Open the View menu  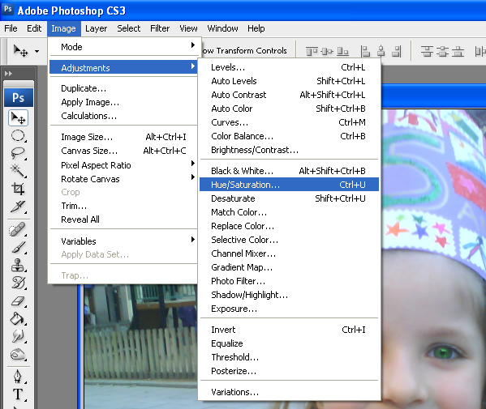(x=188, y=28)
